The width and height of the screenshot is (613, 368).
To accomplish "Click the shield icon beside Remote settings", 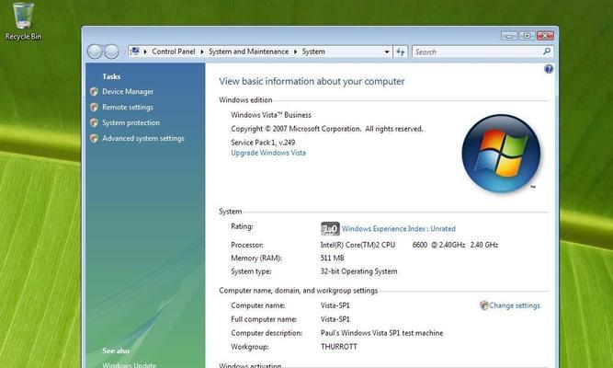I will click(94, 108).
